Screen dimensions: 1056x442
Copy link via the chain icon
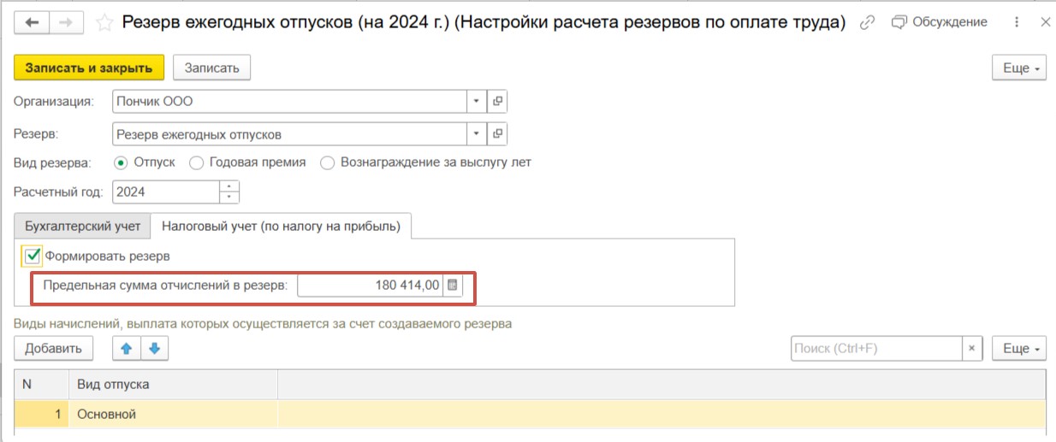click(x=867, y=23)
